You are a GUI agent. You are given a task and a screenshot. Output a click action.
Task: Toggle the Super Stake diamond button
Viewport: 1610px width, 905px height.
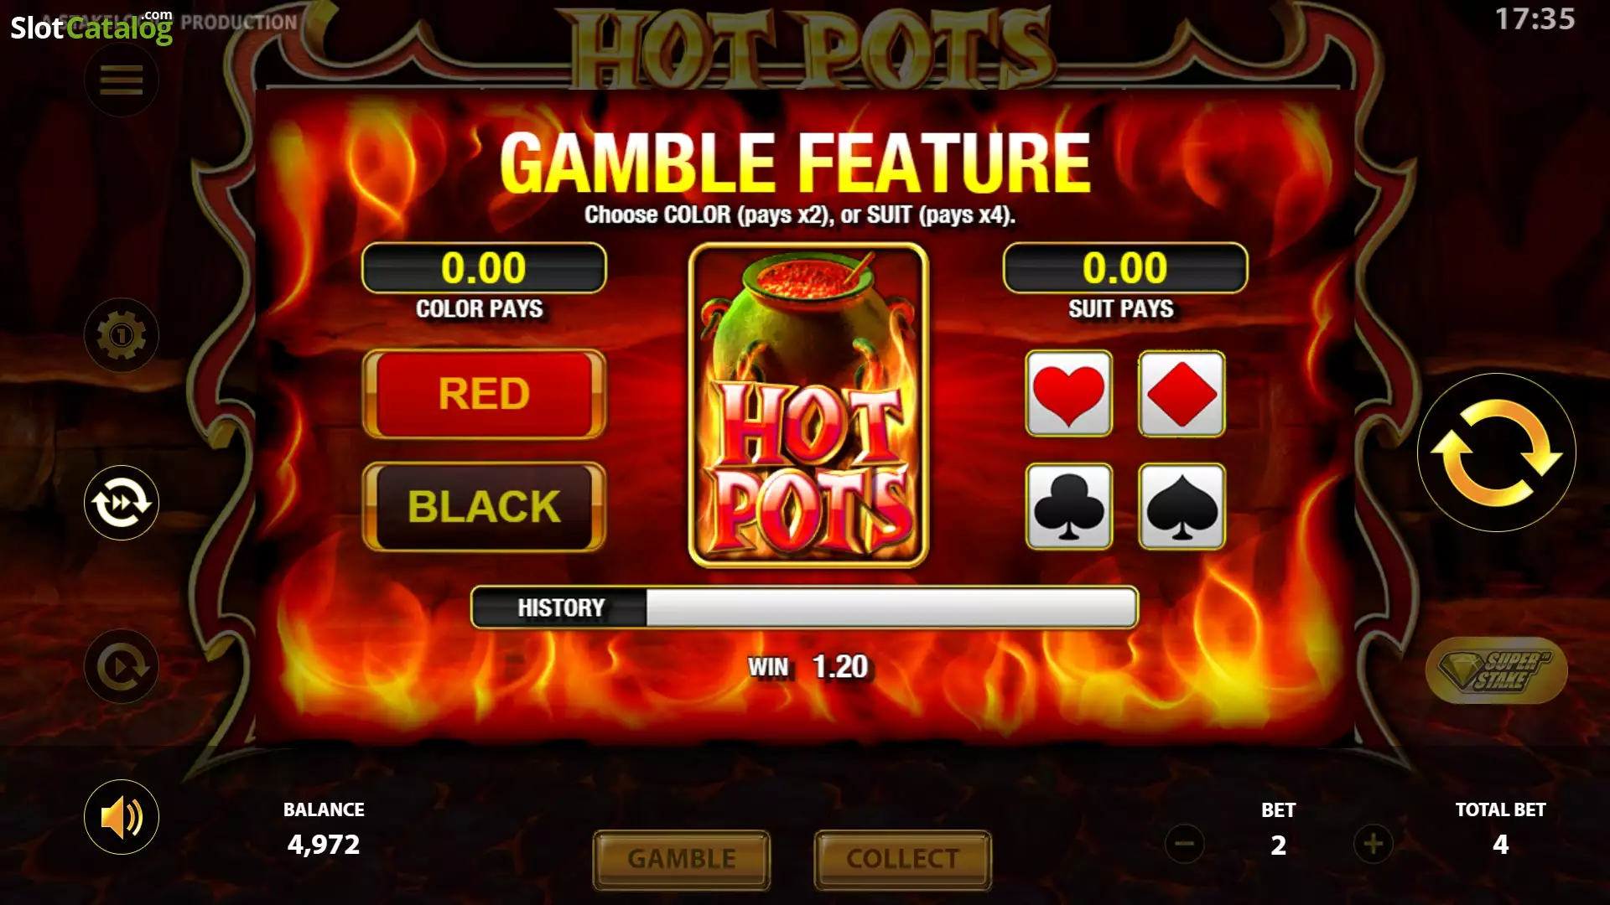pos(1497,670)
